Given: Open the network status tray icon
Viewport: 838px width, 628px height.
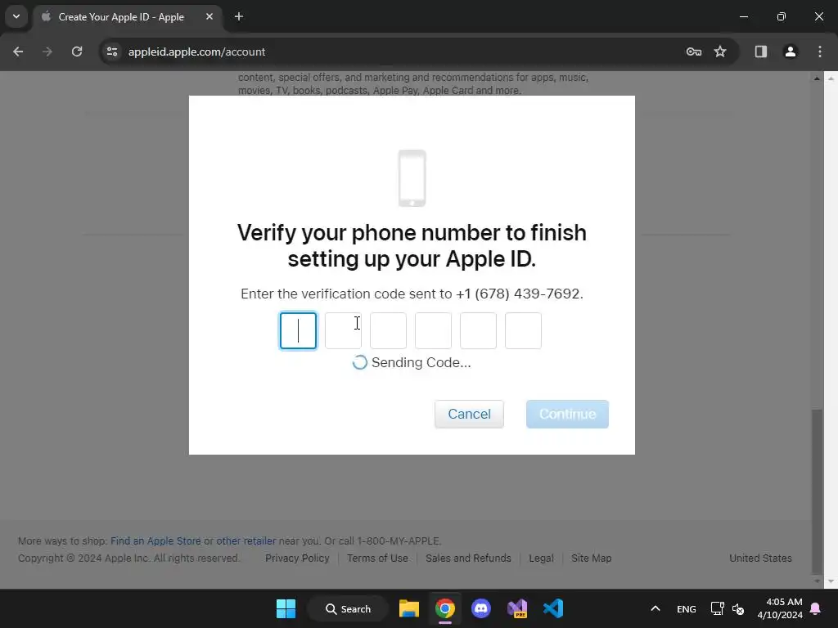Looking at the screenshot, I should [717, 608].
